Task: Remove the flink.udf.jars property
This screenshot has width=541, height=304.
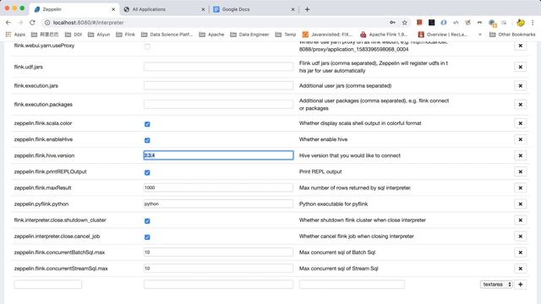Action: 521,67
